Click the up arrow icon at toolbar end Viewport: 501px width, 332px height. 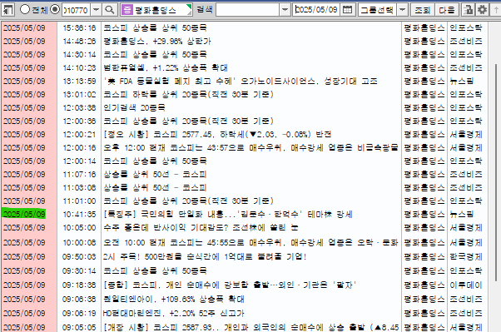click(x=496, y=10)
